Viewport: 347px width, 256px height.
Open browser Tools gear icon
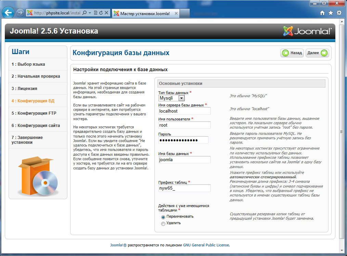point(339,13)
